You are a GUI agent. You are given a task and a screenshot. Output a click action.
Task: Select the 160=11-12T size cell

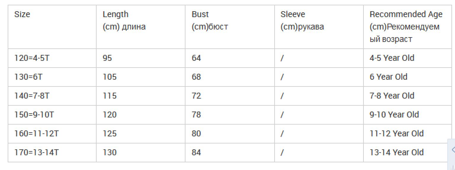pos(52,134)
